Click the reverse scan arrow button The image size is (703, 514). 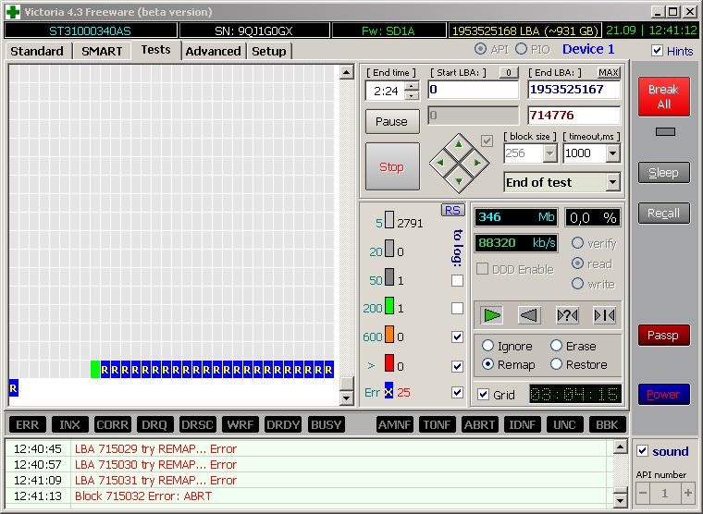[x=529, y=315]
